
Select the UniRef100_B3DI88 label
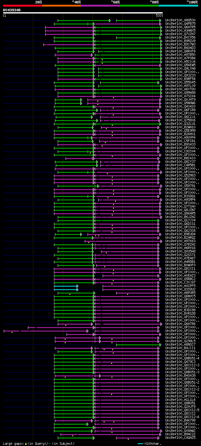(x=180, y=310)
